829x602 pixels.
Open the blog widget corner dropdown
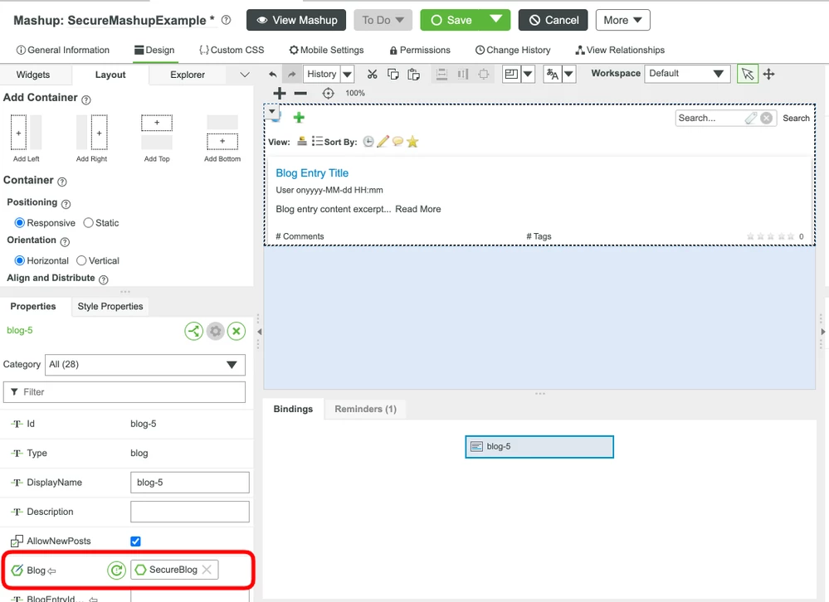(x=271, y=111)
